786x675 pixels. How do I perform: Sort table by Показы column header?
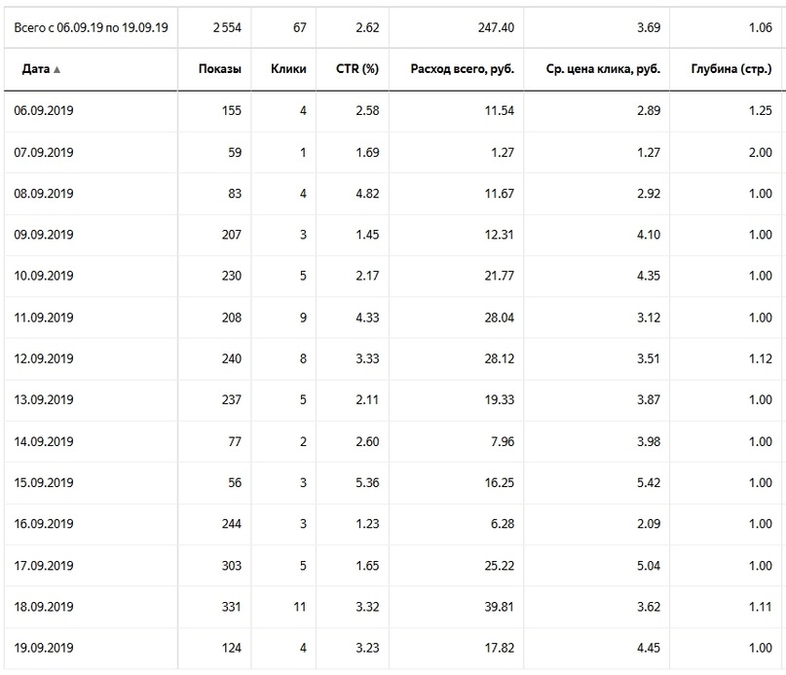tap(219, 69)
